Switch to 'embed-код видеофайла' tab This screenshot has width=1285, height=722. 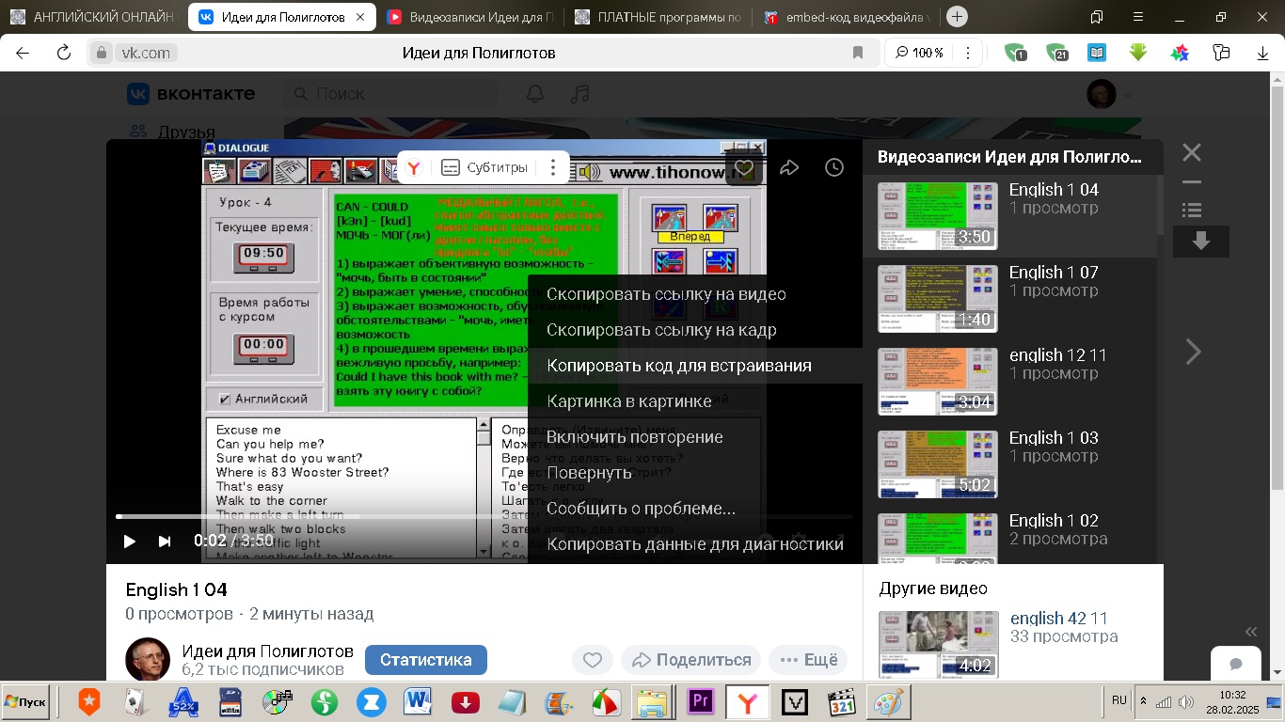(x=848, y=17)
